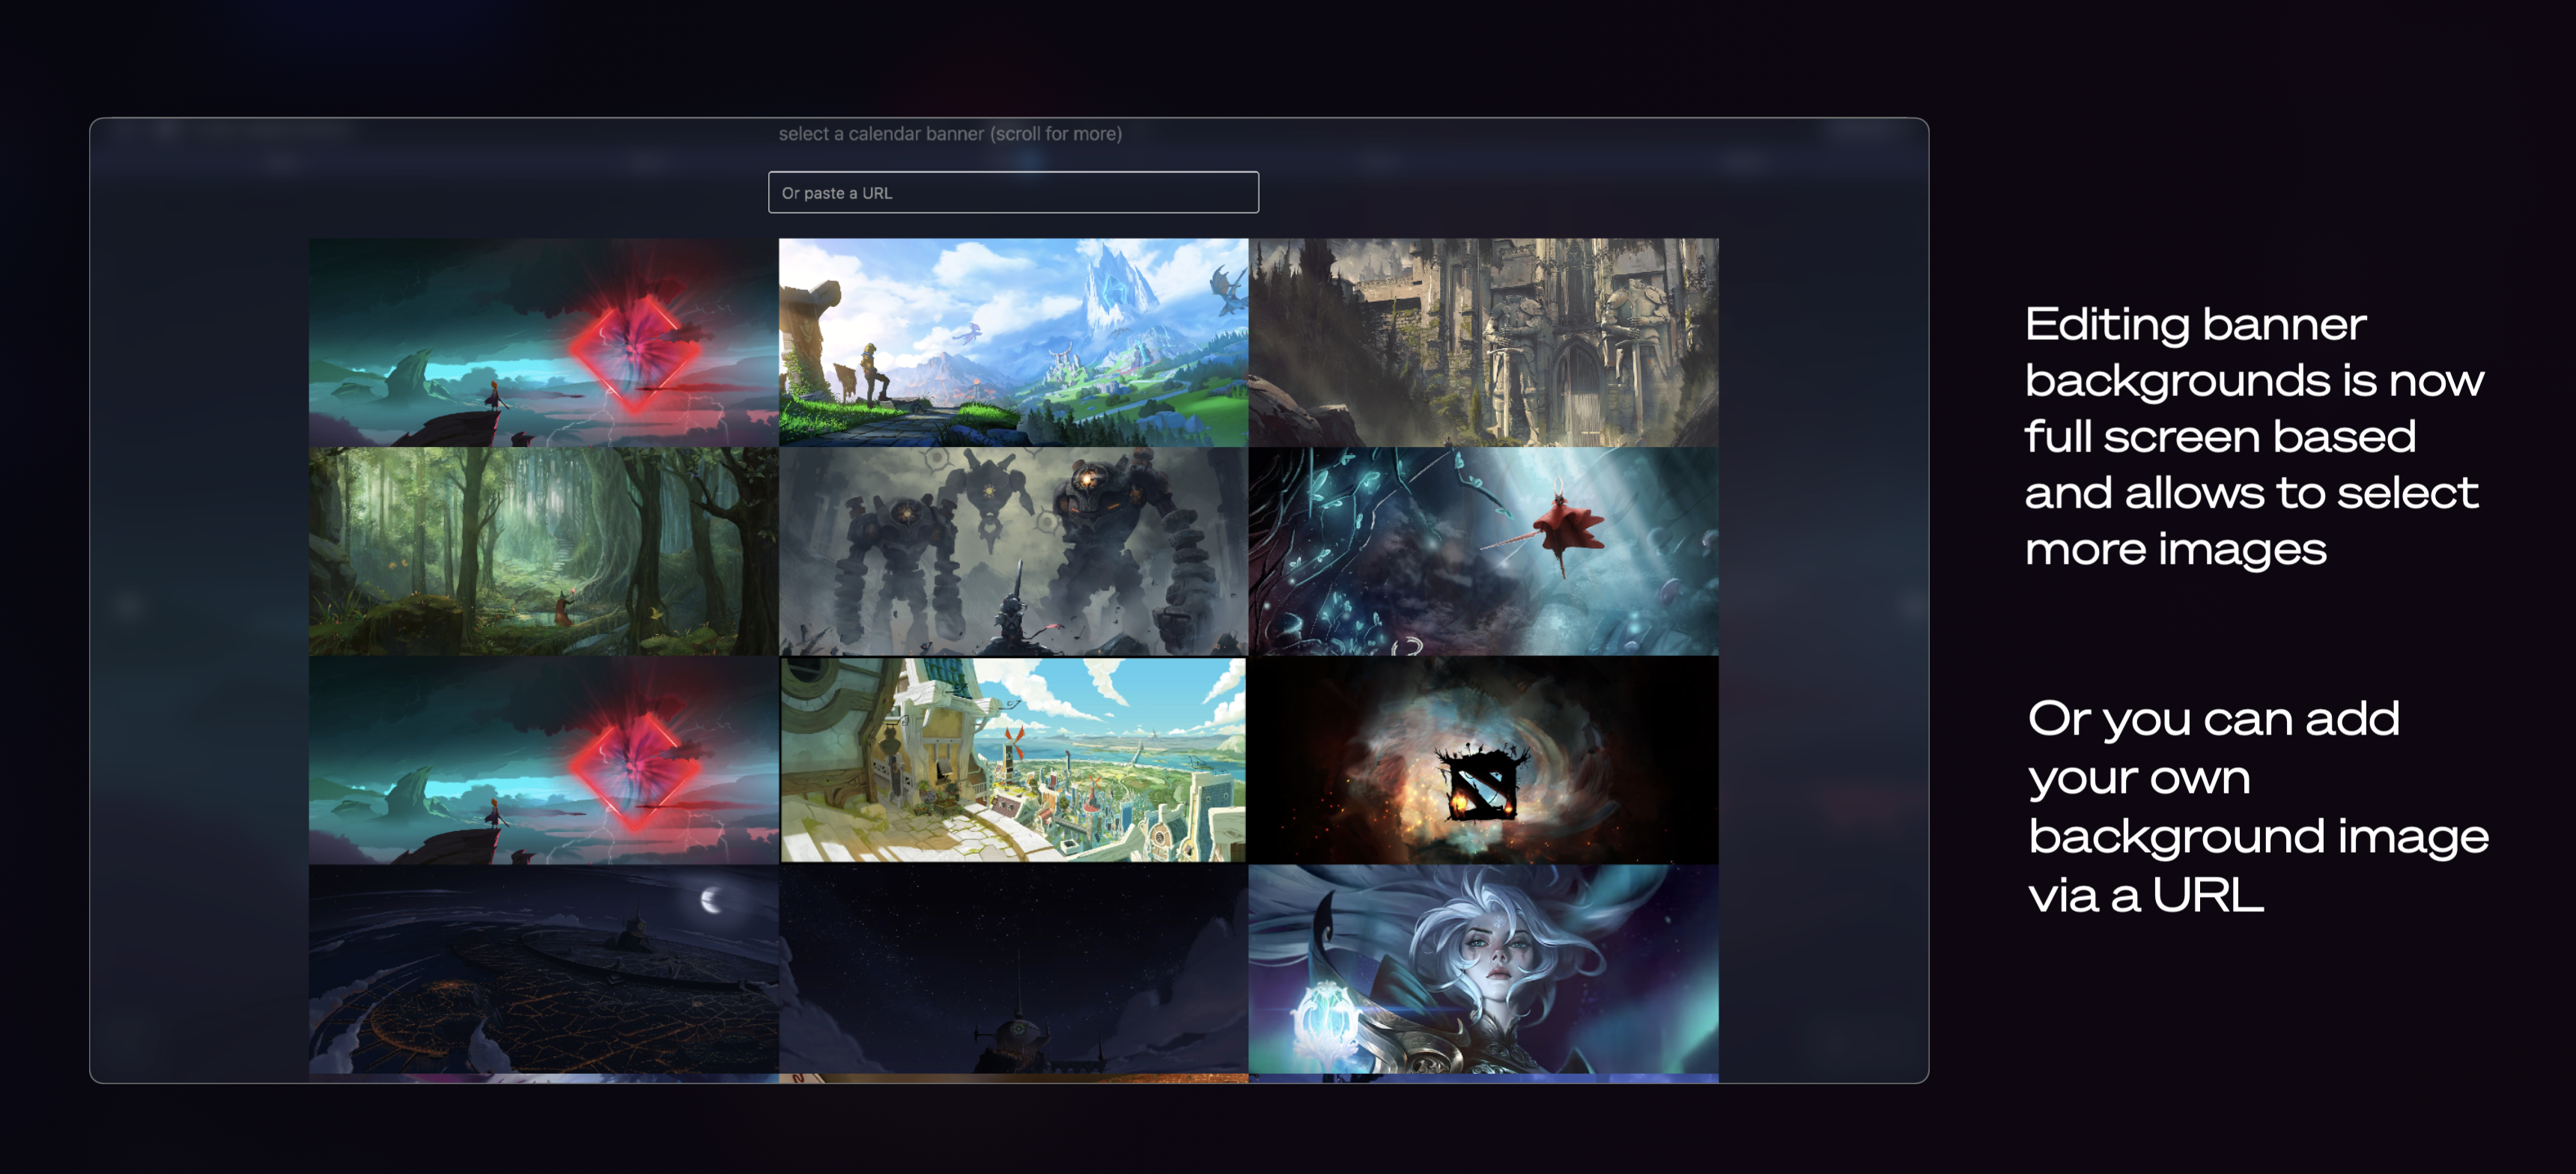The image size is (2576, 1174).
Task: Pick the colorful windmill town banner
Action: (1013, 760)
